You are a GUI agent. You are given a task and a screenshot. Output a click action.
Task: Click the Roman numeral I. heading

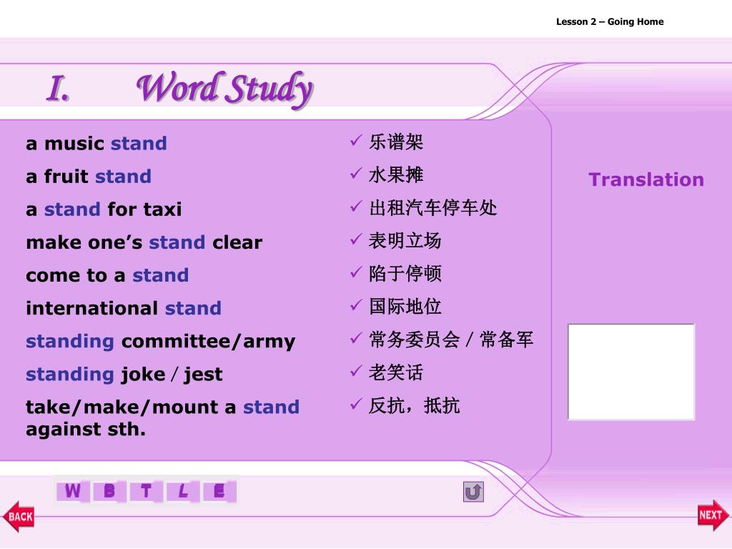coord(59,89)
